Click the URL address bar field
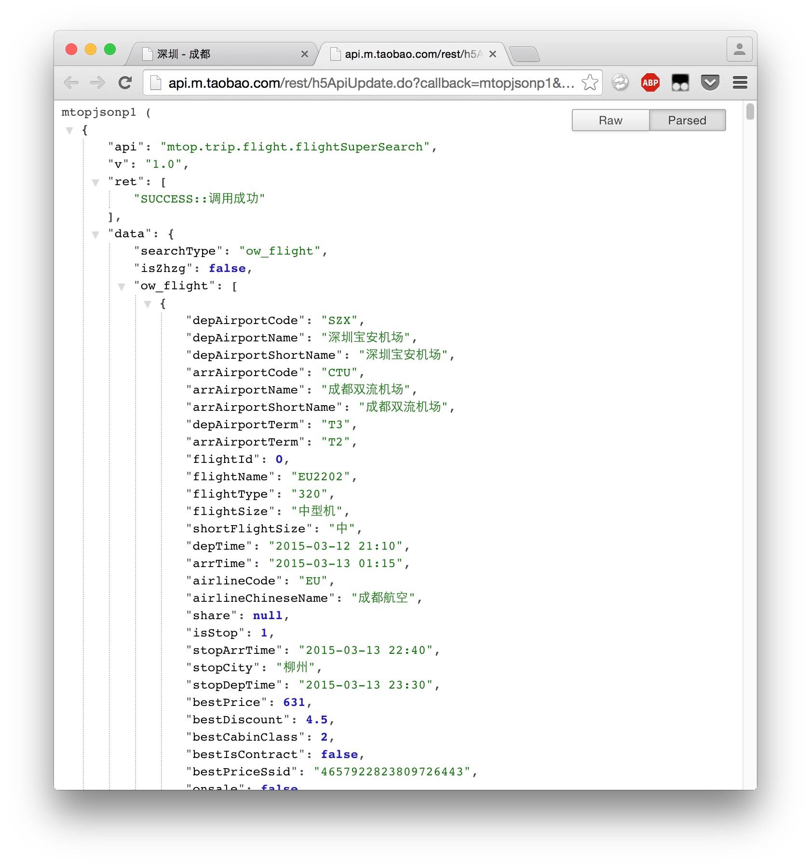Screen dimensions: 811x867 [372, 83]
